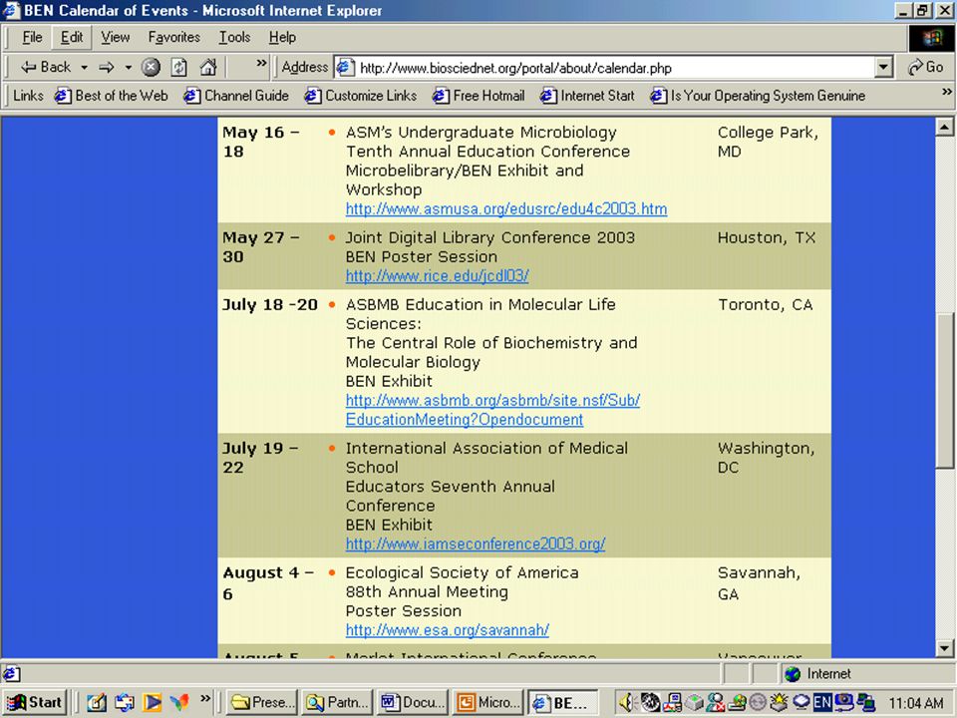The width and height of the screenshot is (957, 718).
Task: Stop the page from loading
Action: (151, 67)
